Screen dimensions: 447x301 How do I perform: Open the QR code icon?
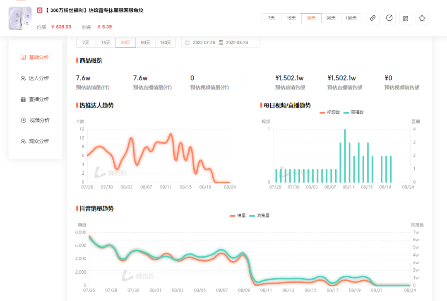point(406,18)
